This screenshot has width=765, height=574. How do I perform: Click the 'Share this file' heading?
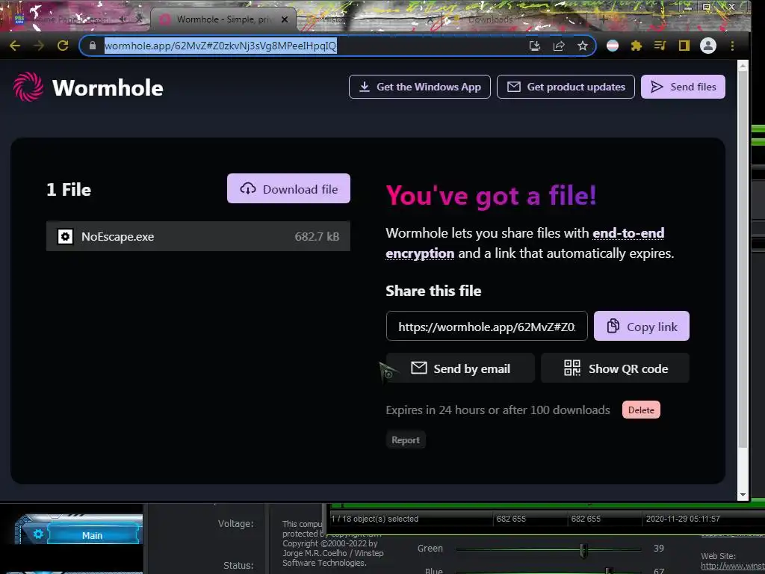point(433,291)
